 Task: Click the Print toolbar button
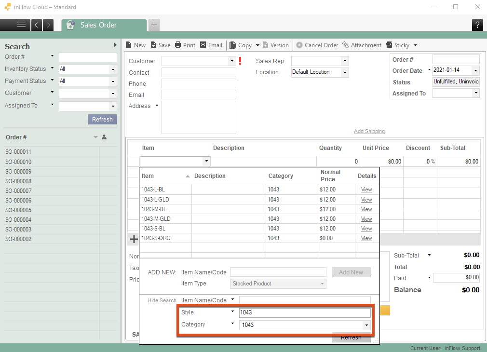(x=185, y=45)
